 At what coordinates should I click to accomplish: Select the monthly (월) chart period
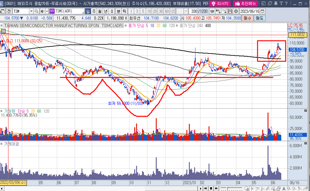click(x=100, y=11)
